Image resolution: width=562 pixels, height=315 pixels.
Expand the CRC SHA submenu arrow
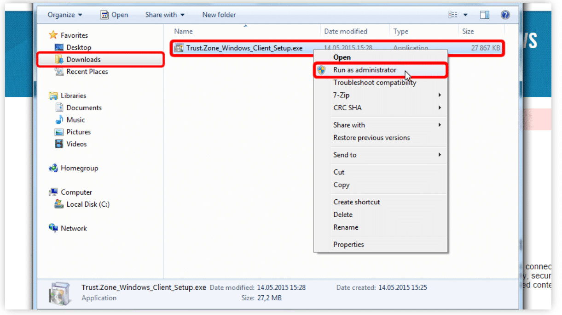pos(440,108)
